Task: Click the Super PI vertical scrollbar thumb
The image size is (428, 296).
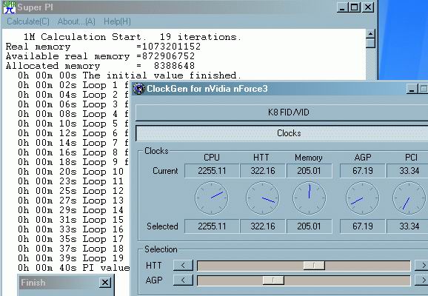Action: [x=370, y=44]
